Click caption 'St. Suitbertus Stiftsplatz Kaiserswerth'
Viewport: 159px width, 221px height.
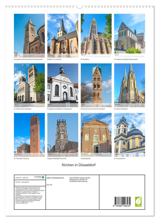[126, 59]
